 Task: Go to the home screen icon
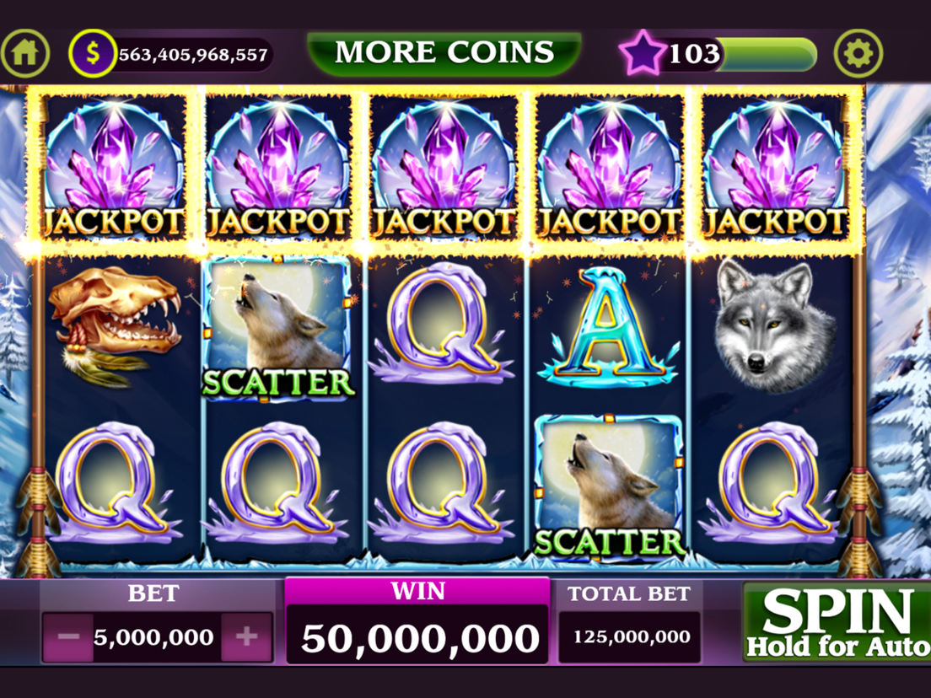point(25,53)
